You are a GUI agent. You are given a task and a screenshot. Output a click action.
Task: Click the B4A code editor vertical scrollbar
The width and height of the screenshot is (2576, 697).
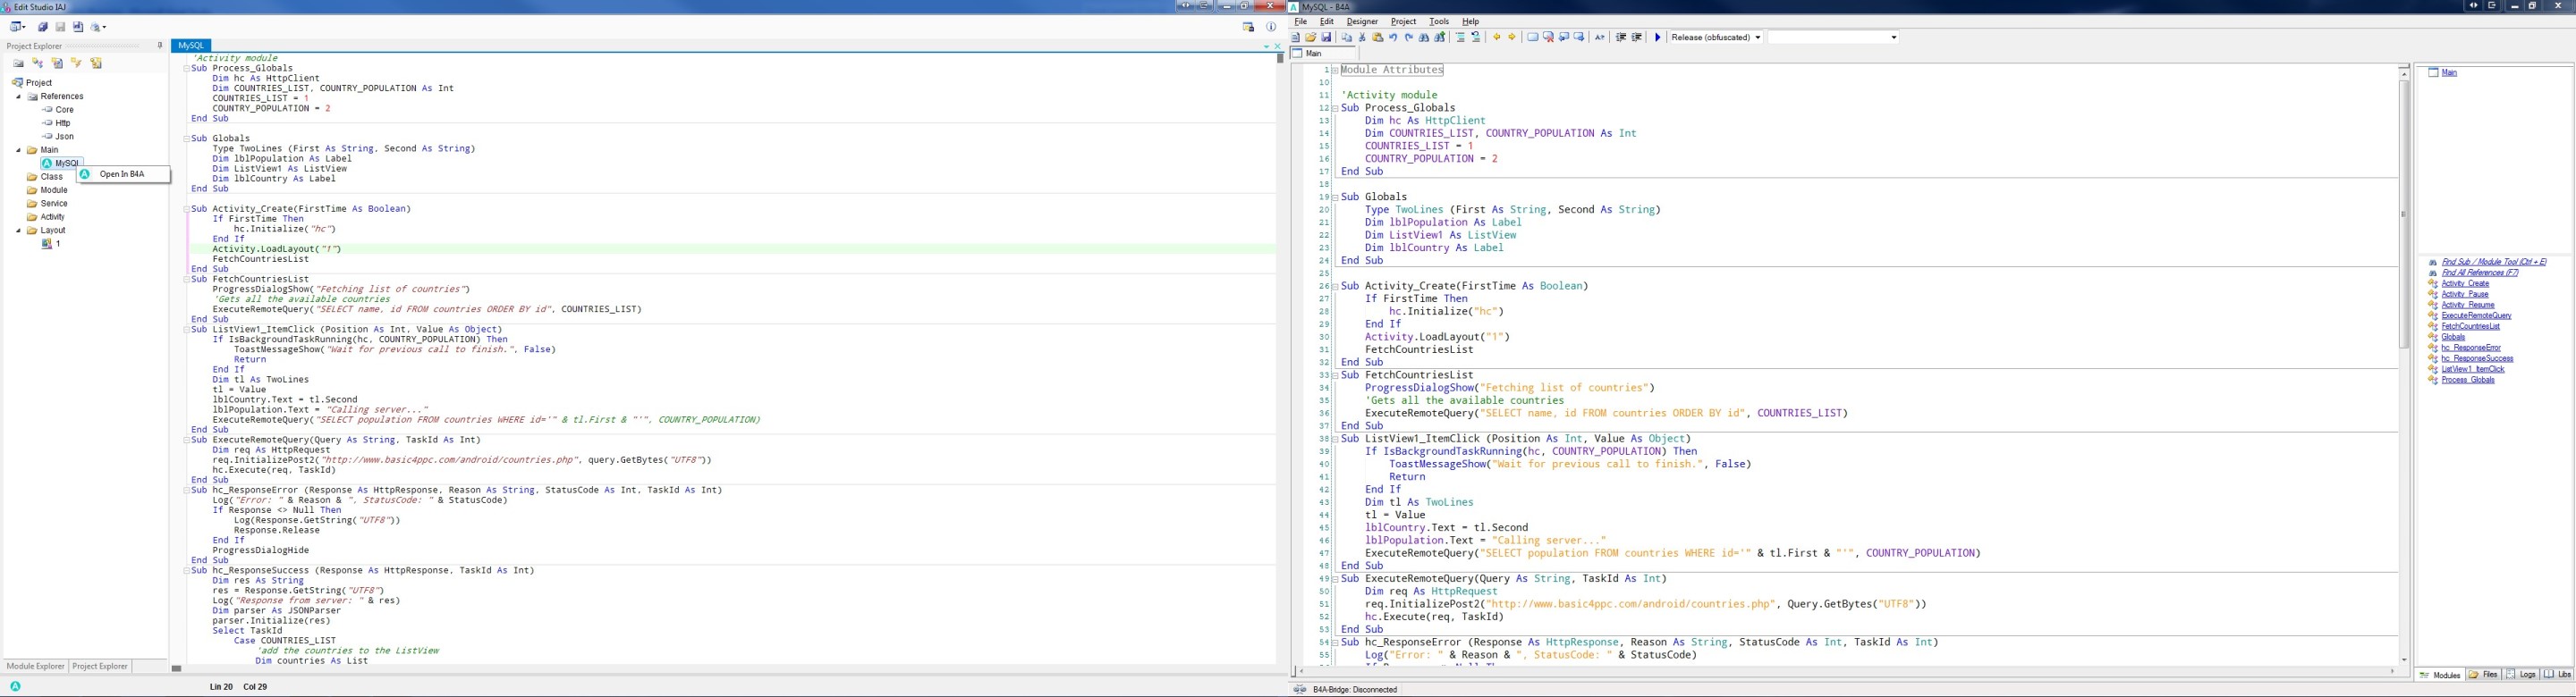(x=2404, y=214)
